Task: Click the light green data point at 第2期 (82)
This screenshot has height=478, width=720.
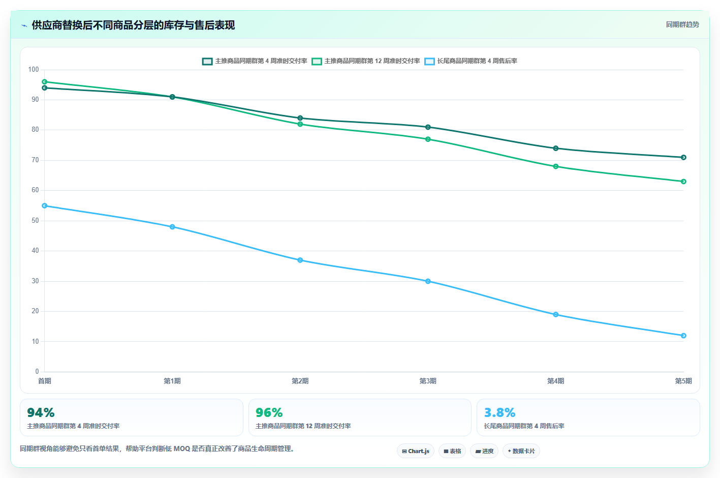Action: pyautogui.click(x=300, y=124)
